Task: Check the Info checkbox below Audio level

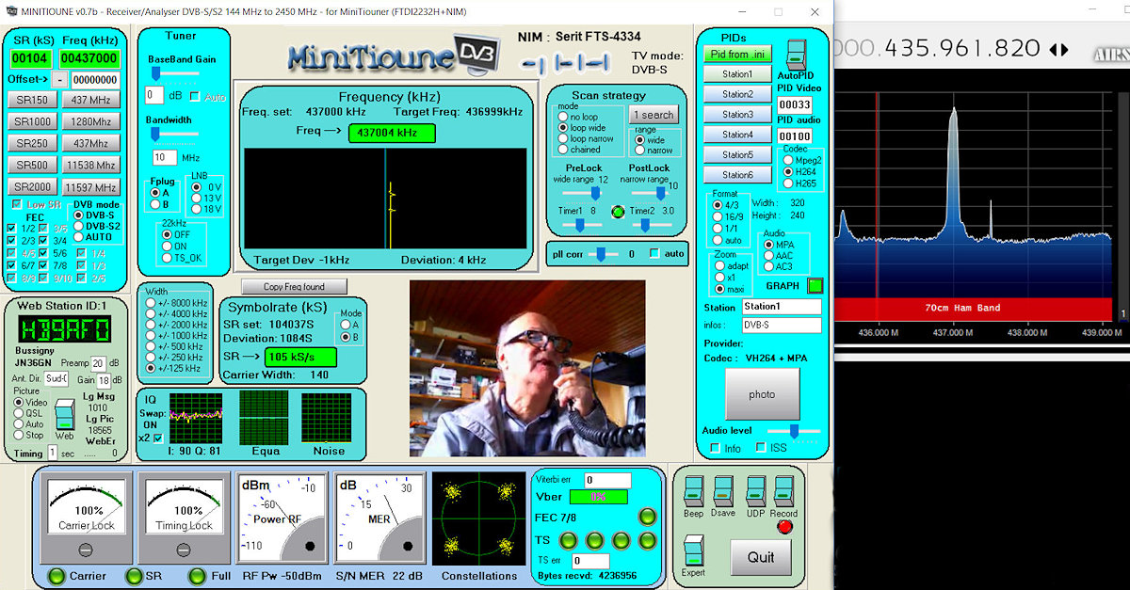Action: tap(716, 448)
